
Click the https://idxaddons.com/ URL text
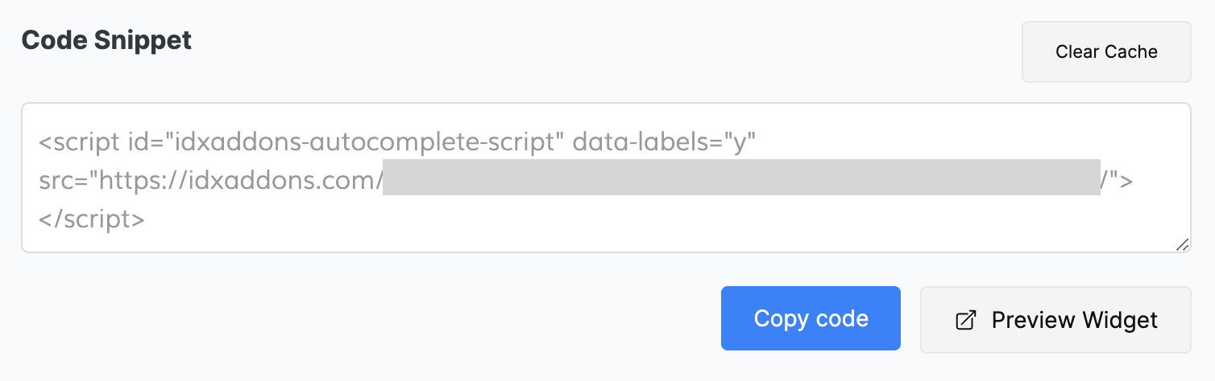point(238,181)
